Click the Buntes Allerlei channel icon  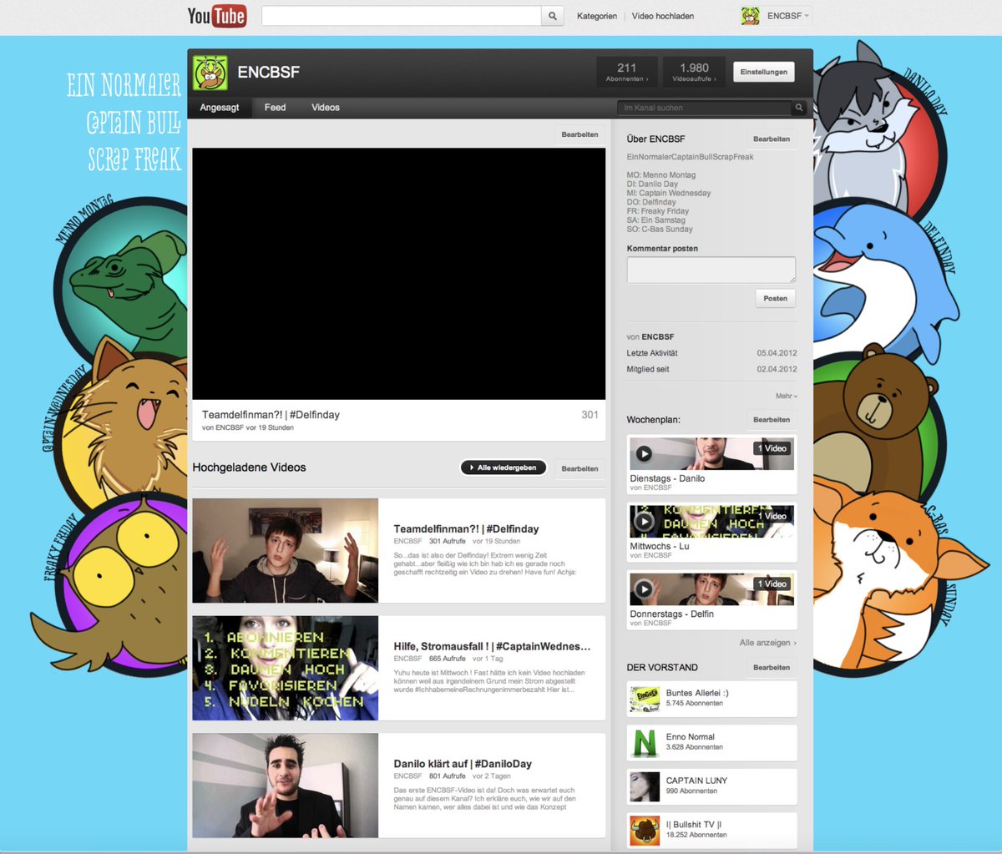click(645, 699)
